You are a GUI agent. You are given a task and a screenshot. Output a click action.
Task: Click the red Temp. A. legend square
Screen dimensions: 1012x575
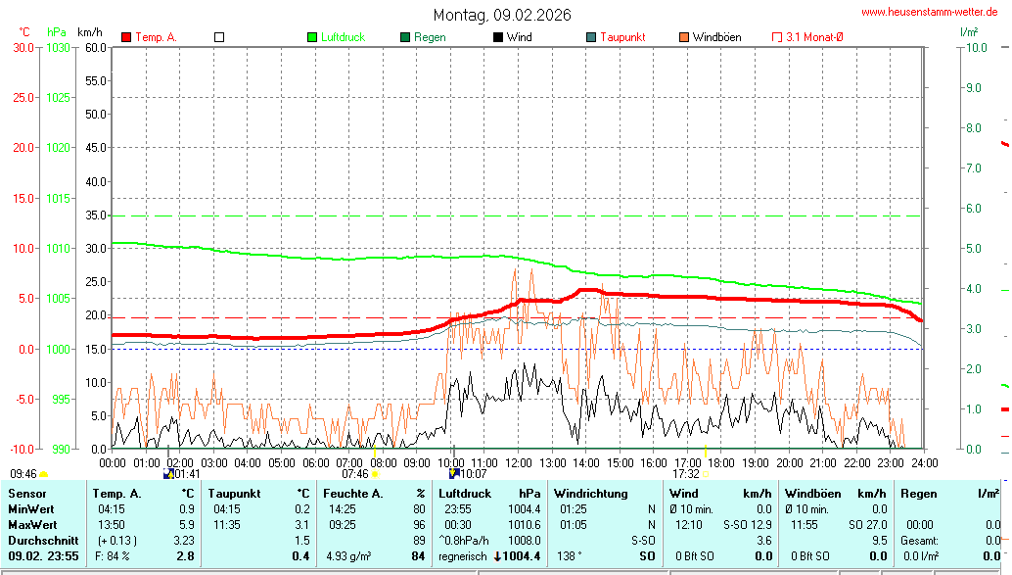coord(126,37)
